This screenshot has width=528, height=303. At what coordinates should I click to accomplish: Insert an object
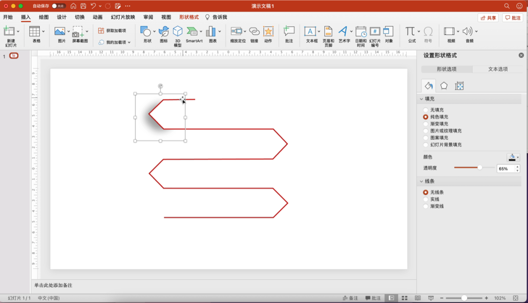(389, 34)
